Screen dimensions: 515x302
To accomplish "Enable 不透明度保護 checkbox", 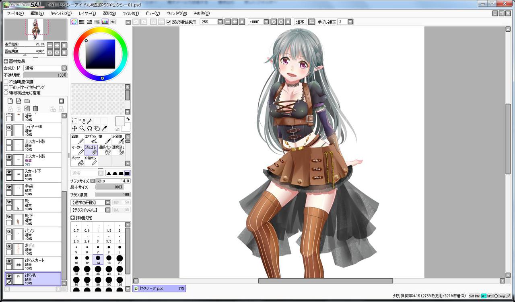I will [x=6, y=82].
